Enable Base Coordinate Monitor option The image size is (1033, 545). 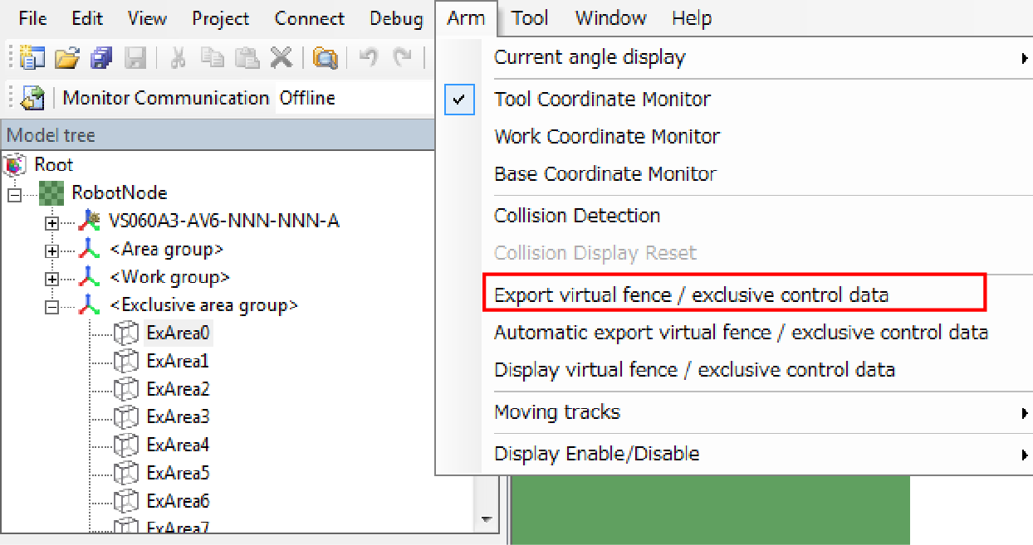pyautogui.click(x=605, y=174)
